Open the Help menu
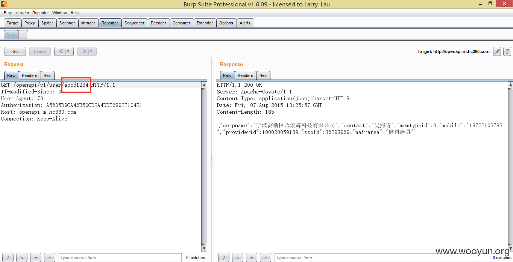The height and width of the screenshot is (262, 513). [x=74, y=13]
